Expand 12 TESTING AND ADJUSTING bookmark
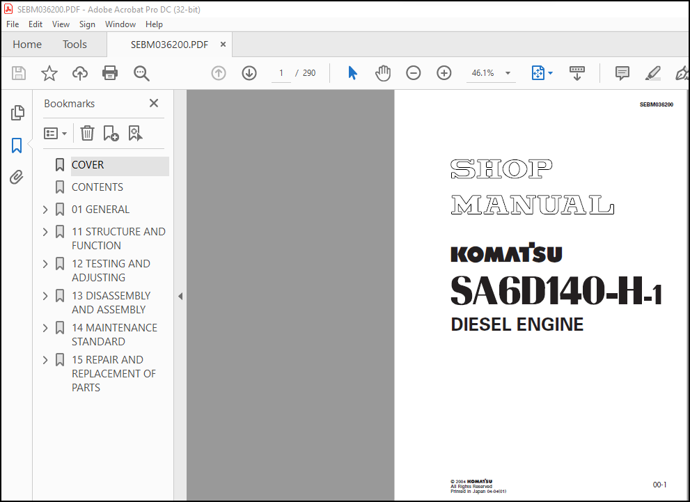The image size is (690, 502). click(x=45, y=264)
